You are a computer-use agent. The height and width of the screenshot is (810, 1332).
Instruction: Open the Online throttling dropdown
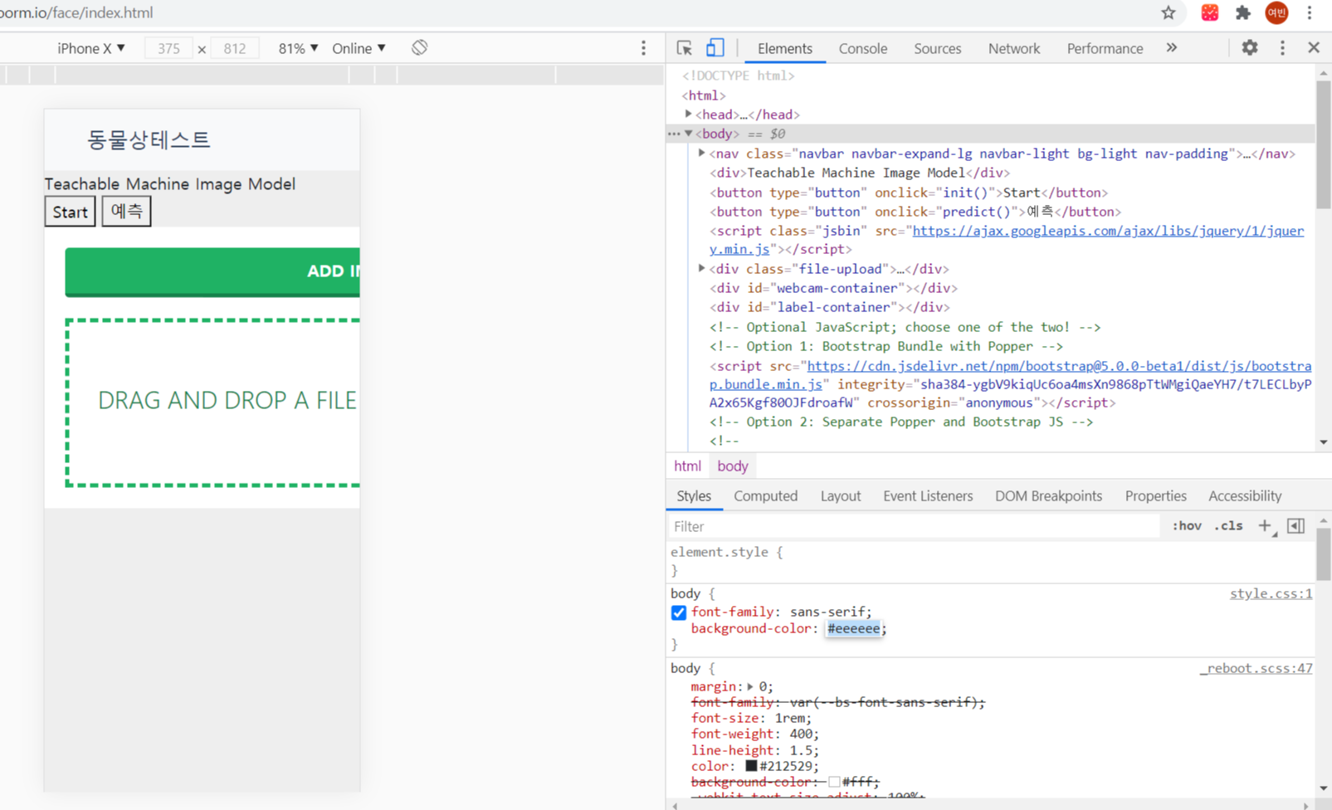click(x=359, y=48)
